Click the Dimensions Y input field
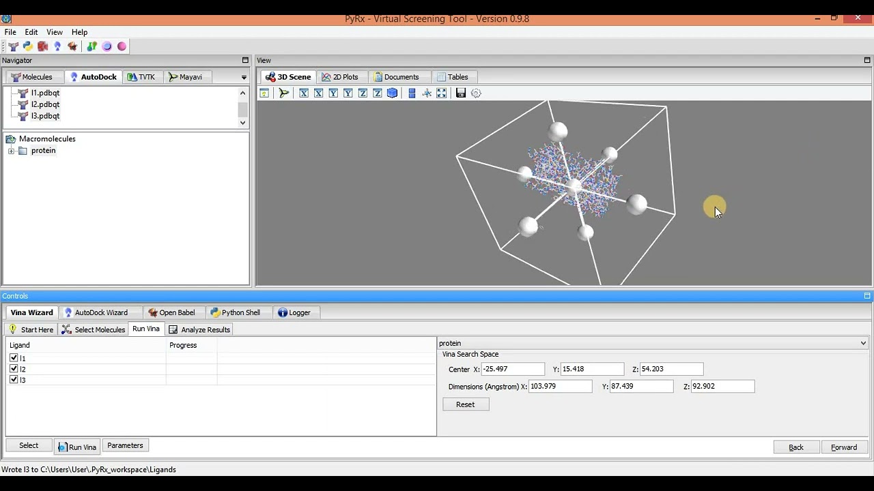 pyautogui.click(x=642, y=386)
